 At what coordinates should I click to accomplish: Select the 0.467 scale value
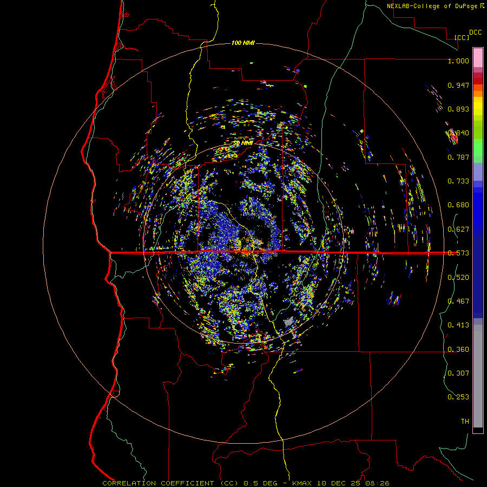(x=458, y=301)
